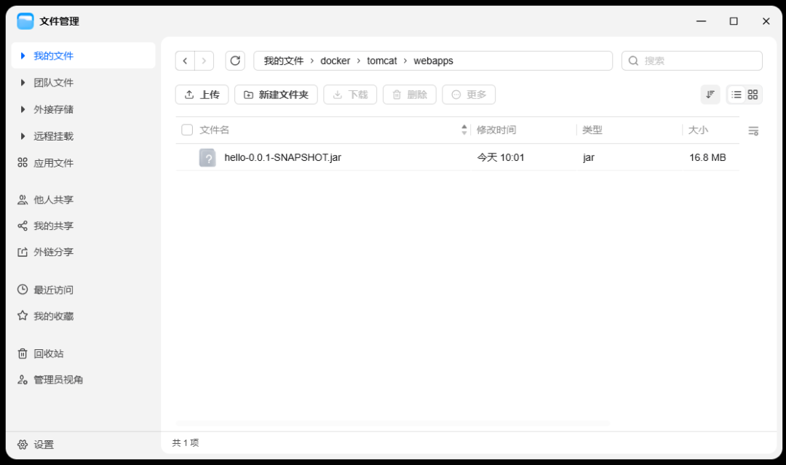Switch to list view layout
This screenshot has width=786, height=465.
[x=736, y=95]
